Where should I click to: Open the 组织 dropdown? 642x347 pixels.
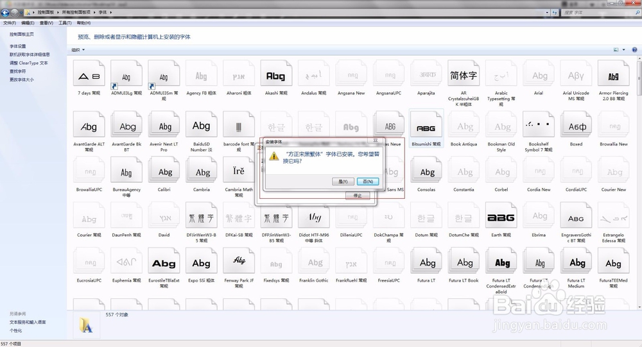(78, 50)
